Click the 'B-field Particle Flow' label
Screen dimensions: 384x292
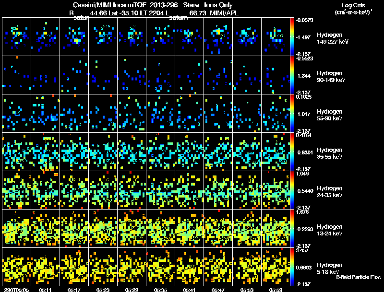[x=359, y=277]
